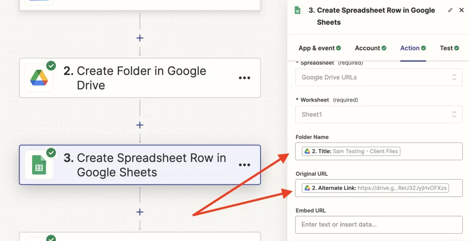Add a step below Create Spreadsheet Row

point(140,212)
